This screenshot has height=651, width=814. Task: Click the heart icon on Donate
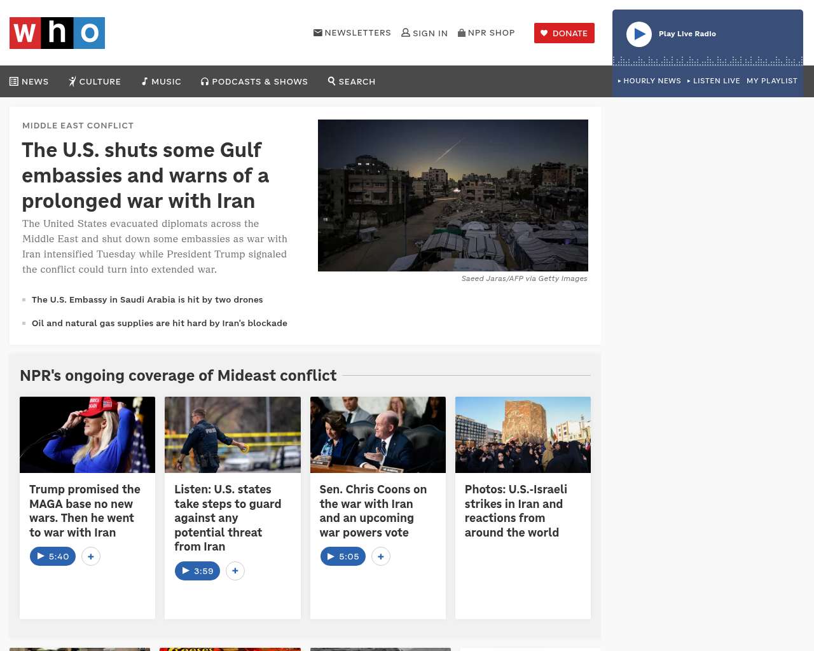[x=544, y=33]
